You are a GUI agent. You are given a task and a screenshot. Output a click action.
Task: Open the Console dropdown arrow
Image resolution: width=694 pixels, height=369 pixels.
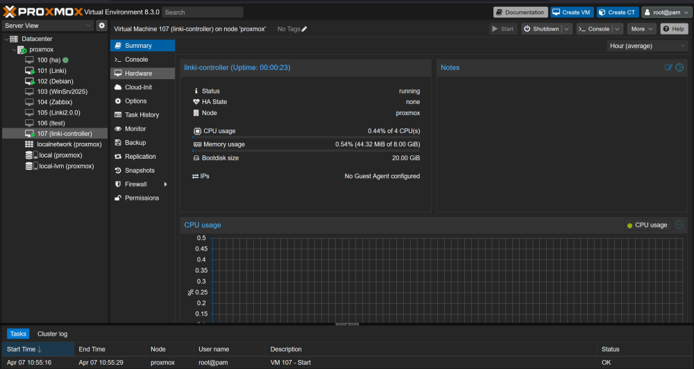pos(618,28)
